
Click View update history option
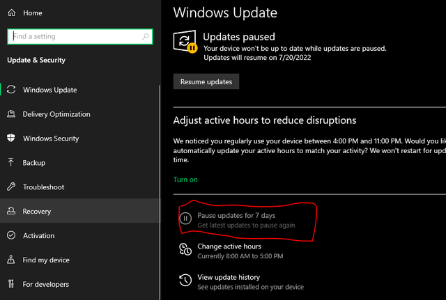click(229, 277)
